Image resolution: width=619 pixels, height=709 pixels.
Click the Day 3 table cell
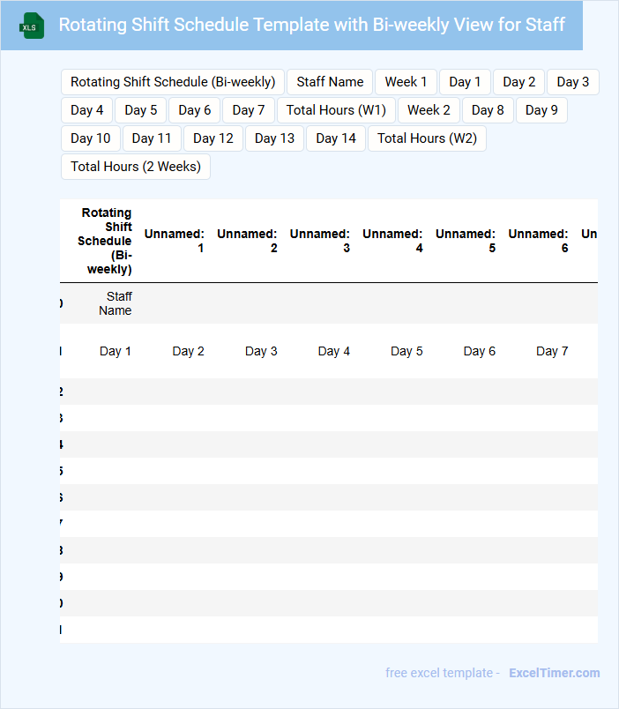261,351
